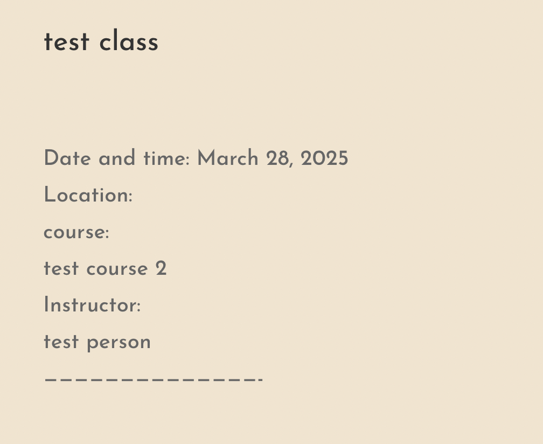The image size is (543, 444).
Task: Click the digit "2" after "test course"
Action: (161, 268)
